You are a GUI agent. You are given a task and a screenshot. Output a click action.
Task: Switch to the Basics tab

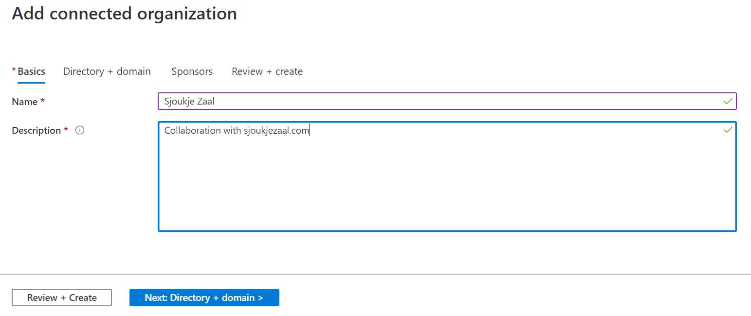coord(31,71)
